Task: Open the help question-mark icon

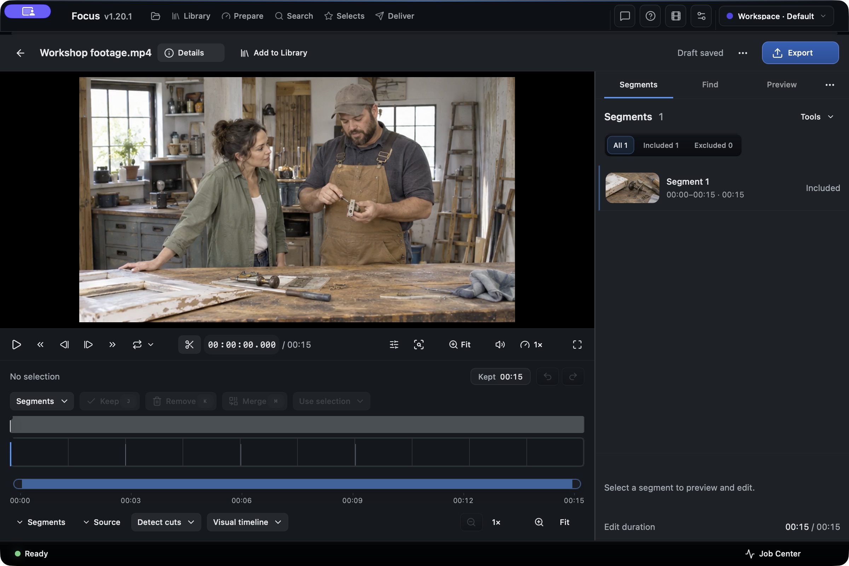Action: coord(650,16)
